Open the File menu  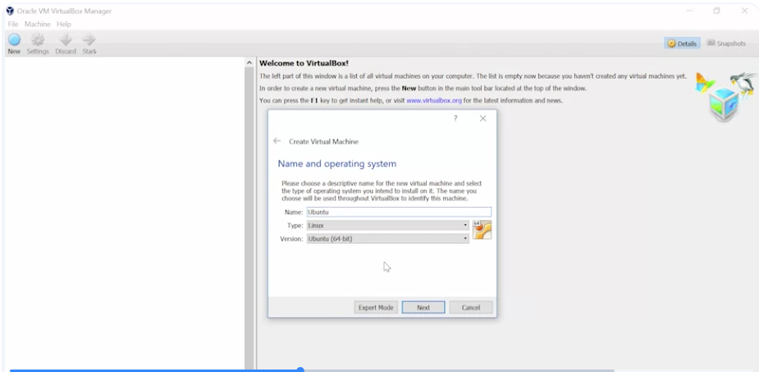point(12,24)
